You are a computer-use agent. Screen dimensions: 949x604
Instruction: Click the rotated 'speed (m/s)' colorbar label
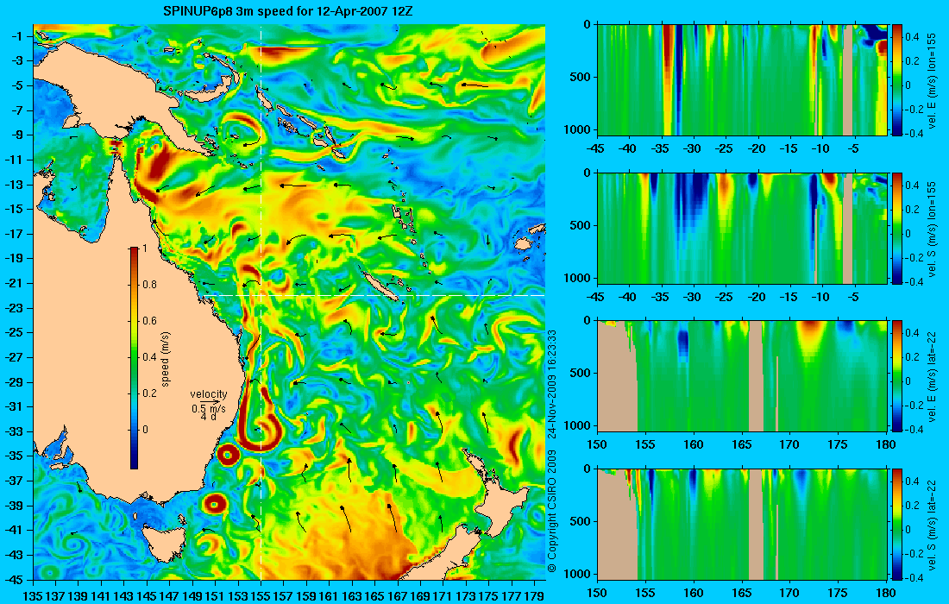pyautogui.click(x=166, y=358)
